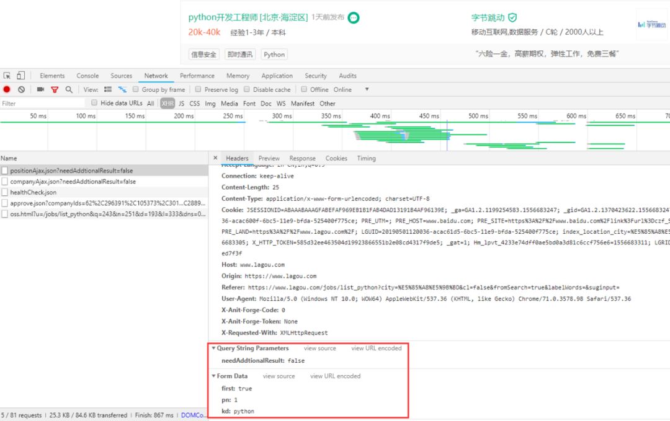This screenshot has height=421, width=670.
Task: Click the capture screenshots camera icon
Action: coord(40,90)
